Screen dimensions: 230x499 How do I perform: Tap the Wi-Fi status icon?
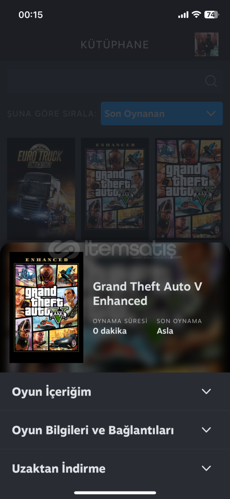click(x=197, y=15)
